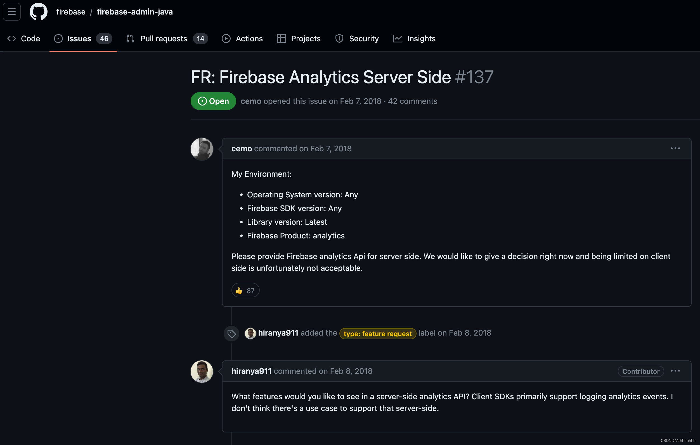The width and height of the screenshot is (700, 445).
Task: Click the green Open status badge
Action: tap(213, 101)
